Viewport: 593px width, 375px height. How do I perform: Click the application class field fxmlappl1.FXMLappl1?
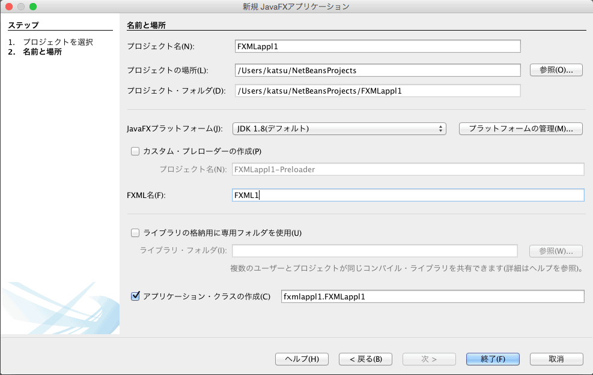pos(433,296)
